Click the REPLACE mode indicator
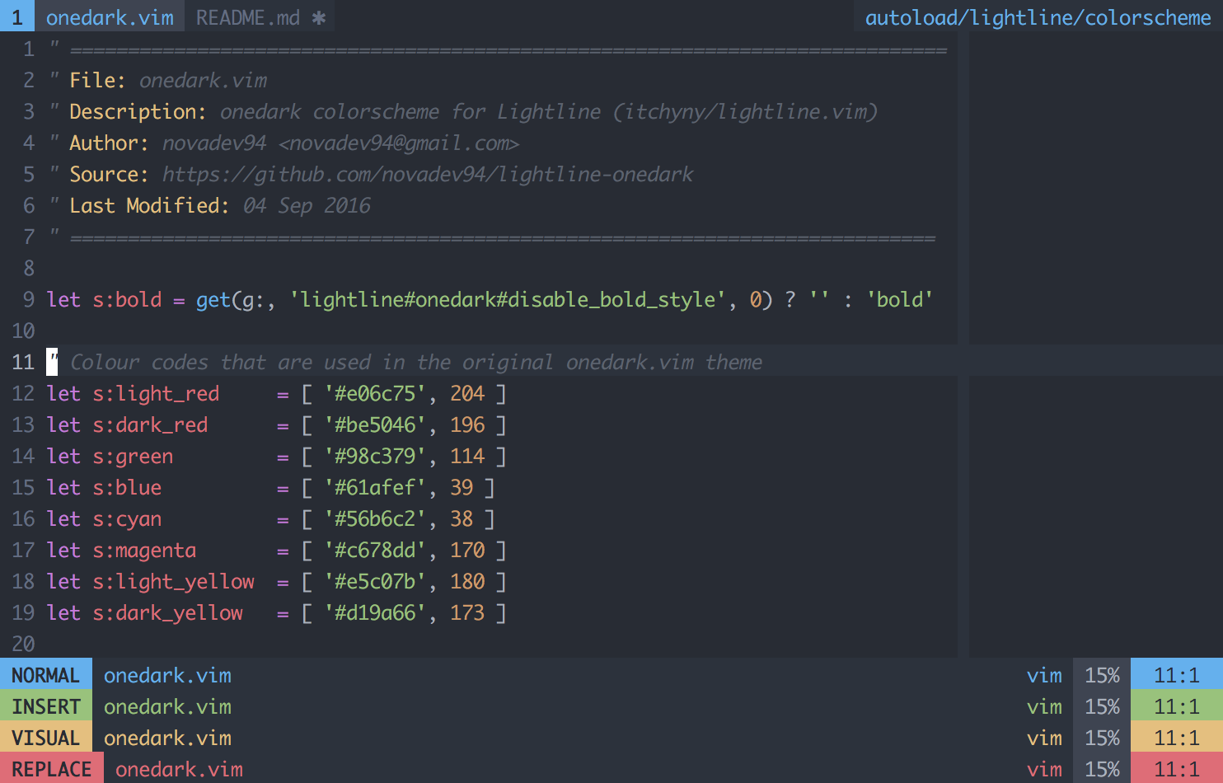 click(x=52, y=769)
